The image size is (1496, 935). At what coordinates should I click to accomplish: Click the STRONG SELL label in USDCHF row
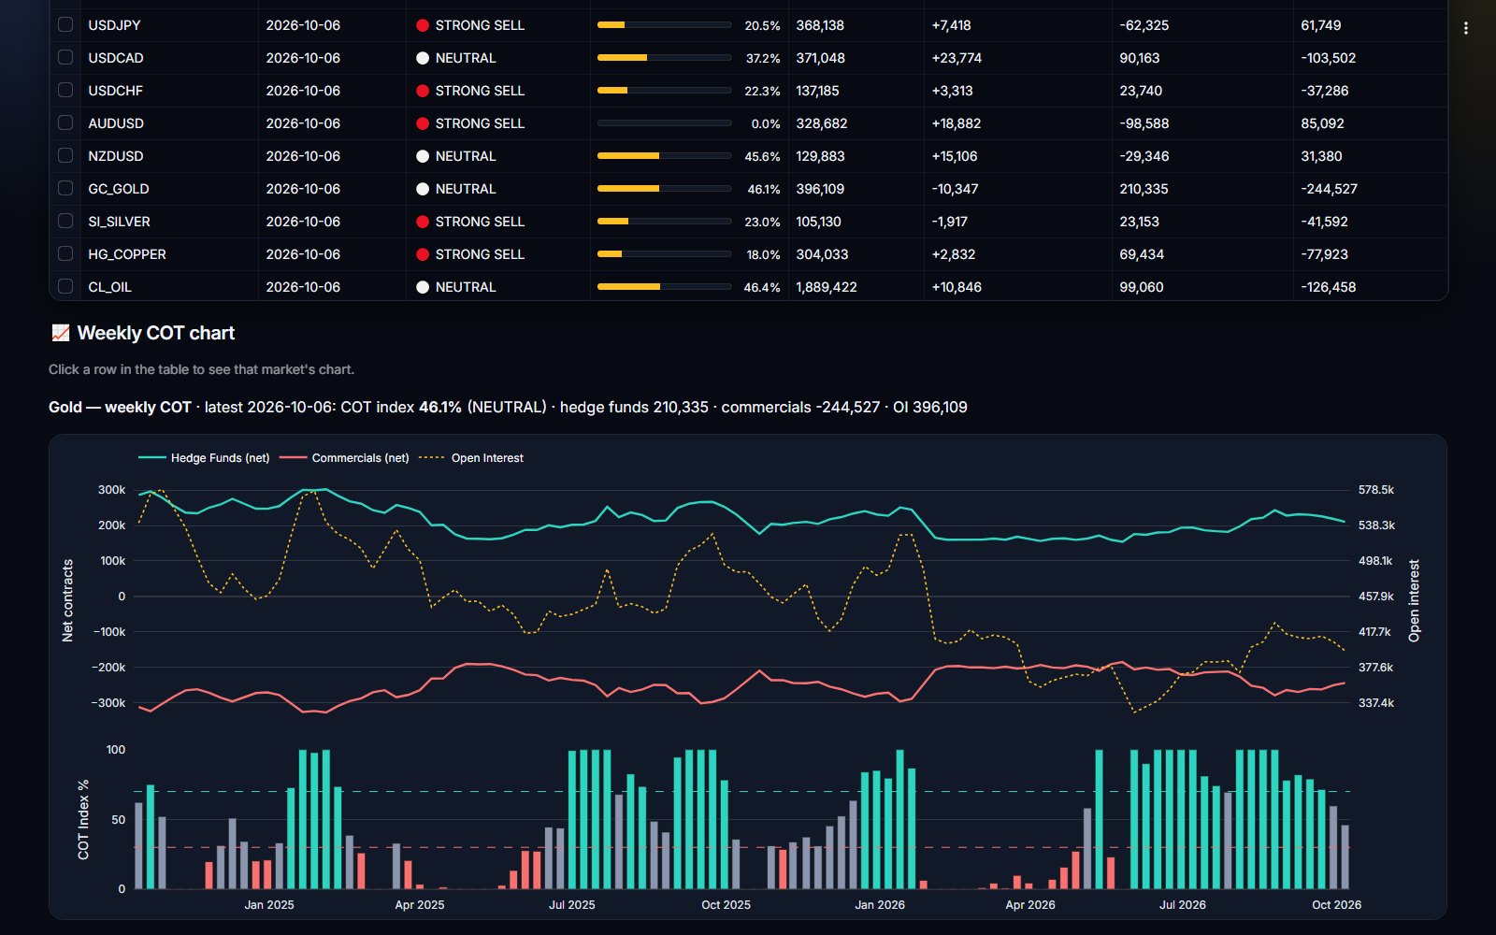(480, 91)
